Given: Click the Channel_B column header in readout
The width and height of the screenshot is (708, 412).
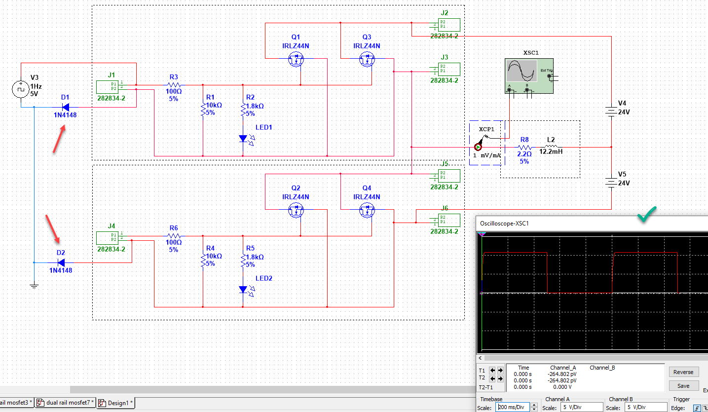Looking at the screenshot, I should (x=602, y=368).
